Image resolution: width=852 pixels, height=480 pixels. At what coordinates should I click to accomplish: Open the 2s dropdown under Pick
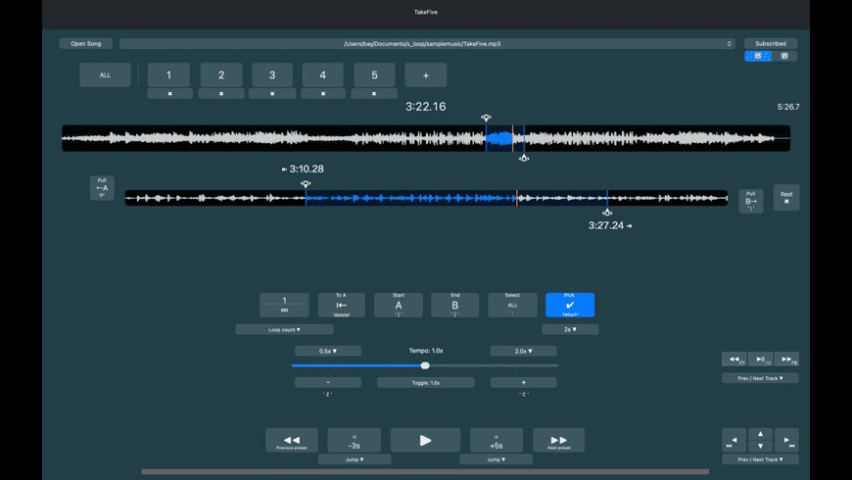pyautogui.click(x=570, y=329)
